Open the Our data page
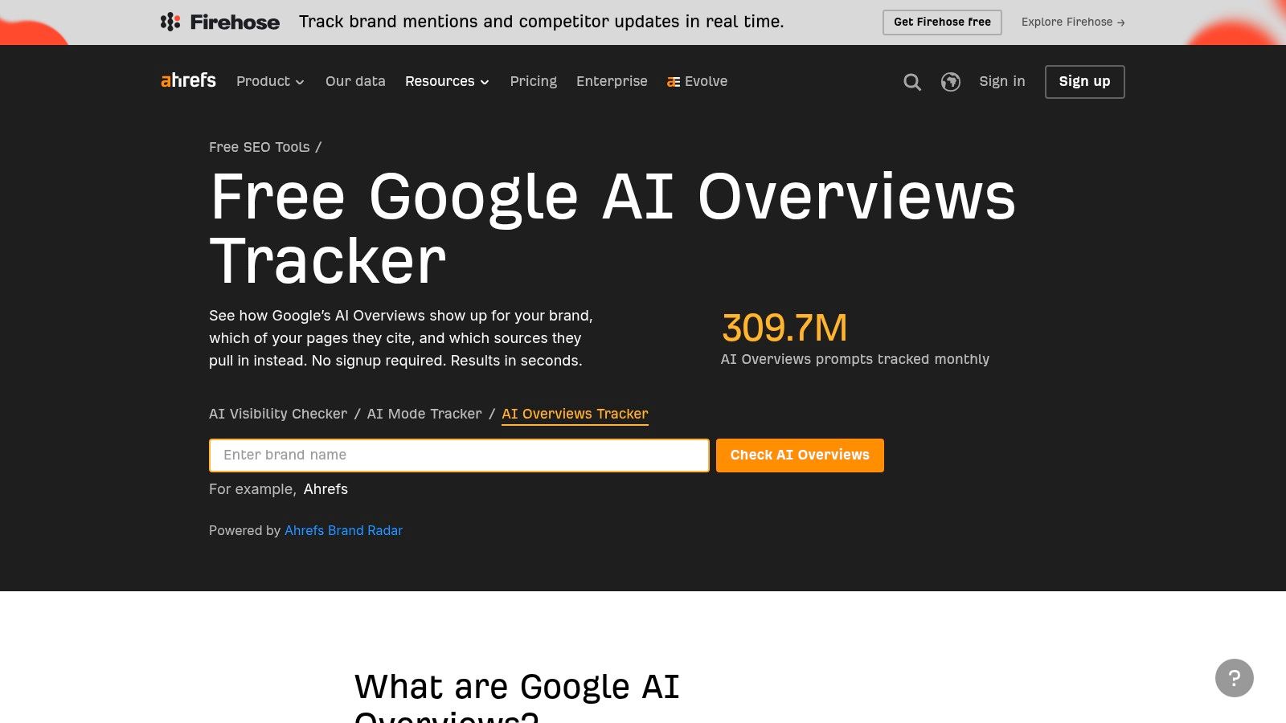 coord(355,81)
